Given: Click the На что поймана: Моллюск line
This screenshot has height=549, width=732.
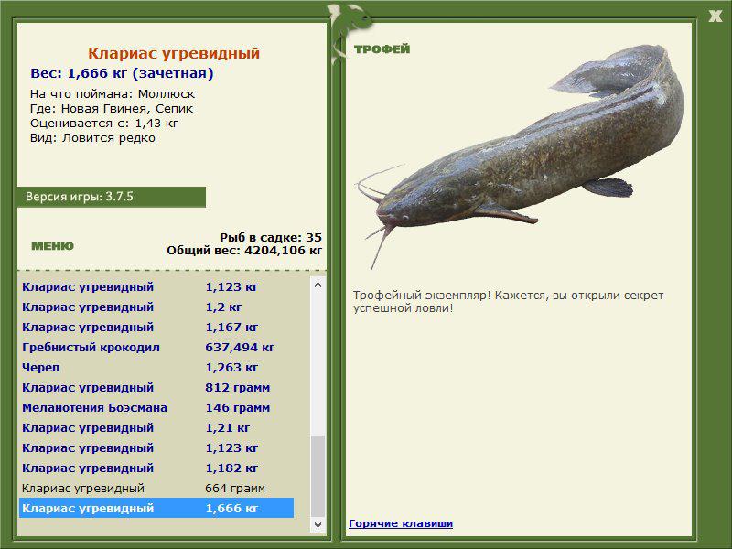Looking at the screenshot, I should 113,94.
